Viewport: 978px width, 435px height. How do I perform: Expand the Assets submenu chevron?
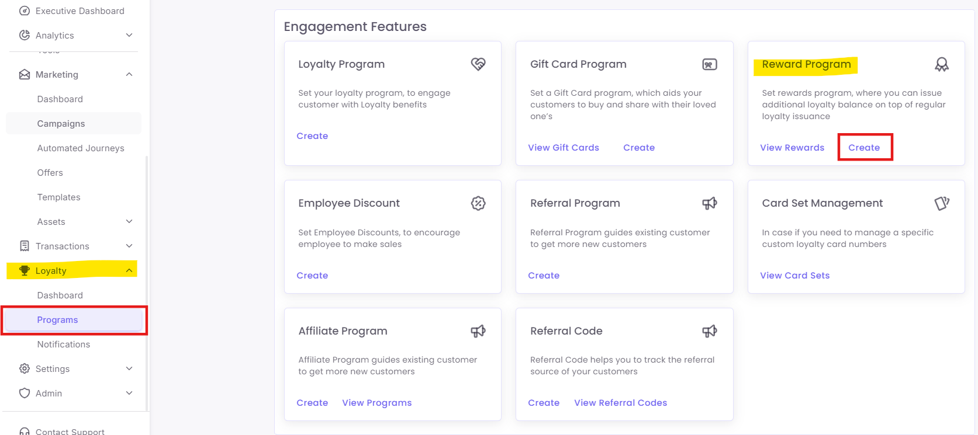tap(129, 221)
